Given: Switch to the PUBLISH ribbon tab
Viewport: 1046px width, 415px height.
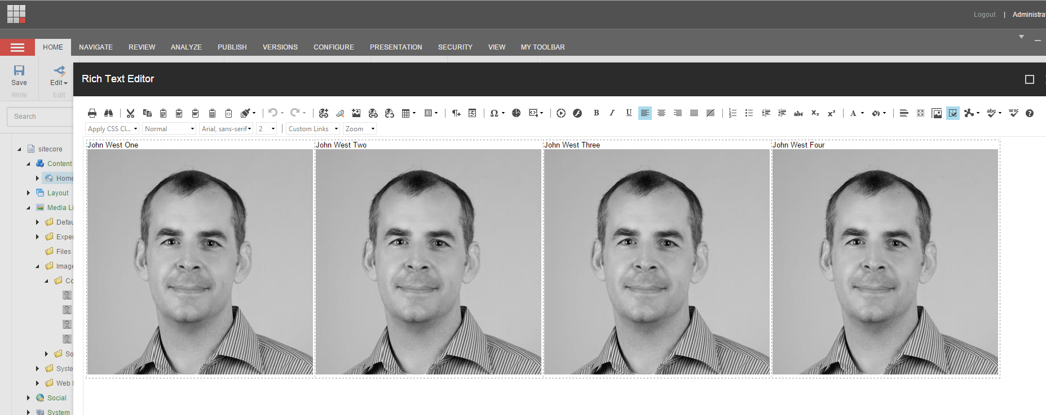Looking at the screenshot, I should click(x=232, y=47).
